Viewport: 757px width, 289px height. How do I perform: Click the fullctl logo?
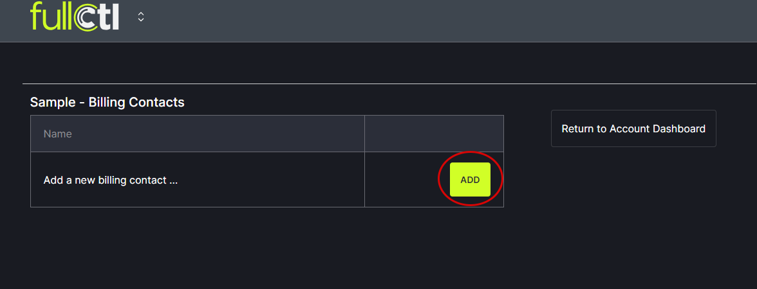pyautogui.click(x=74, y=16)
